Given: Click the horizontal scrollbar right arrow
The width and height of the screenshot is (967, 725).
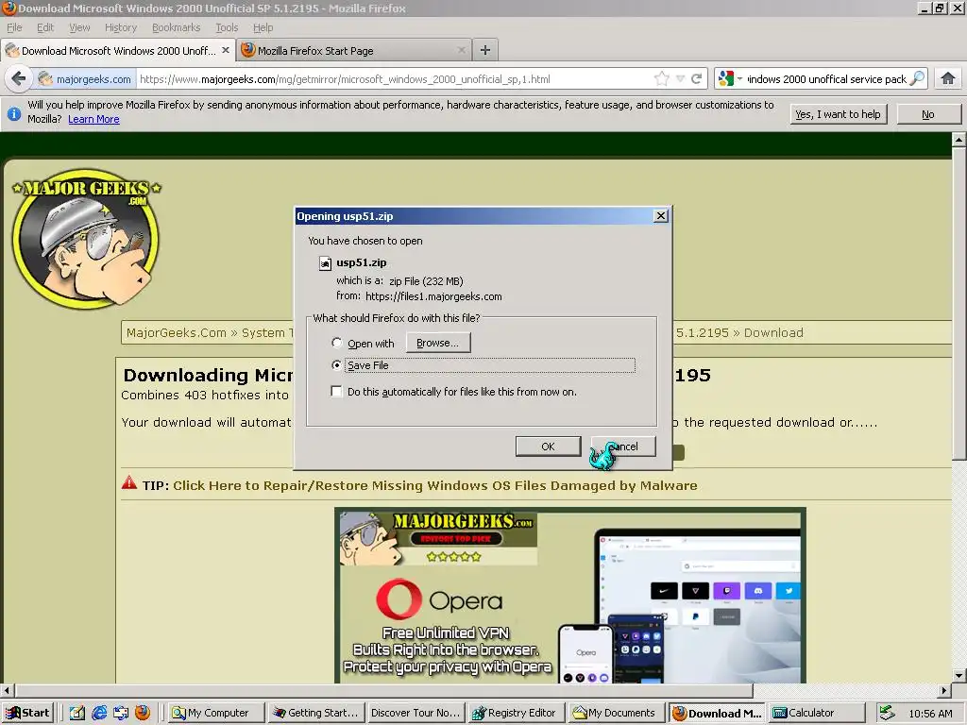Looking at the screenshot, I should tap(944, 690).
